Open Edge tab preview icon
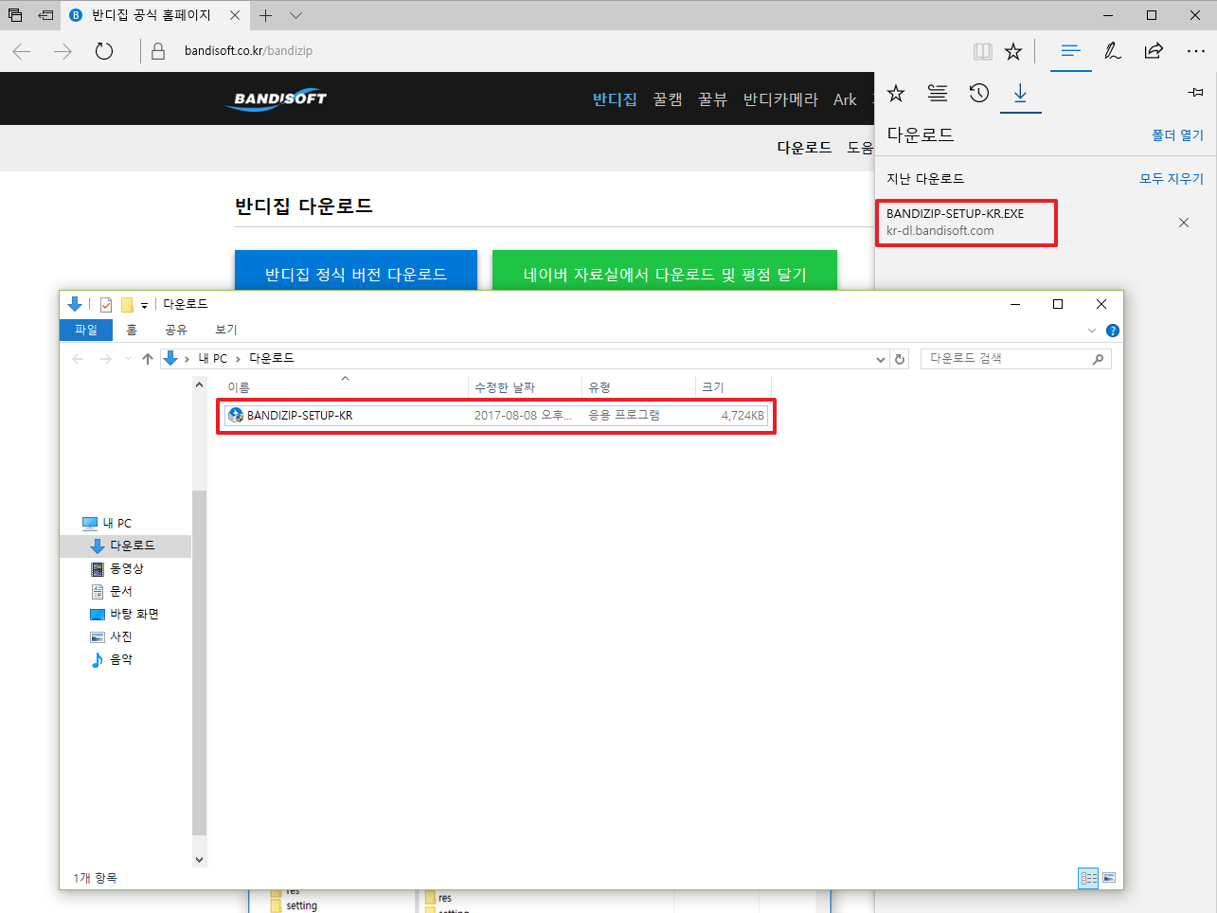The width and height of the screenshot is (1217, 913). pyautogui.click(x=15, y=15)
